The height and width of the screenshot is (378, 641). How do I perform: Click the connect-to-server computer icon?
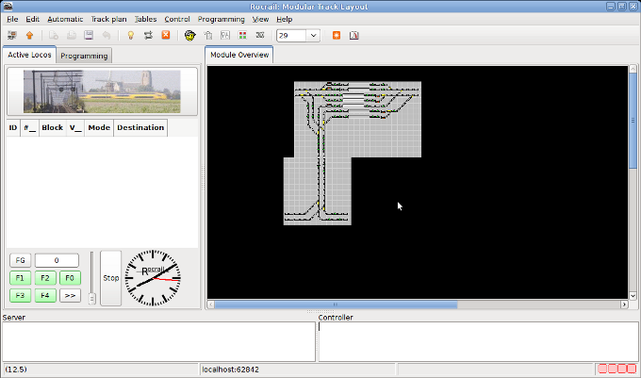point(12,36)
